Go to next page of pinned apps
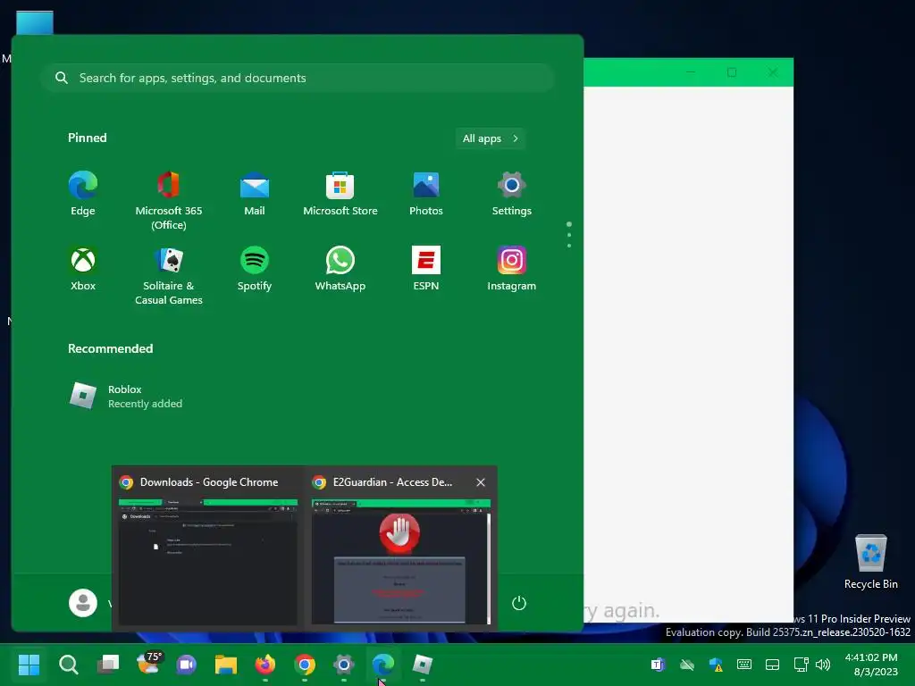The height and width of the screenshot is (686, 915). click(569, 246)
